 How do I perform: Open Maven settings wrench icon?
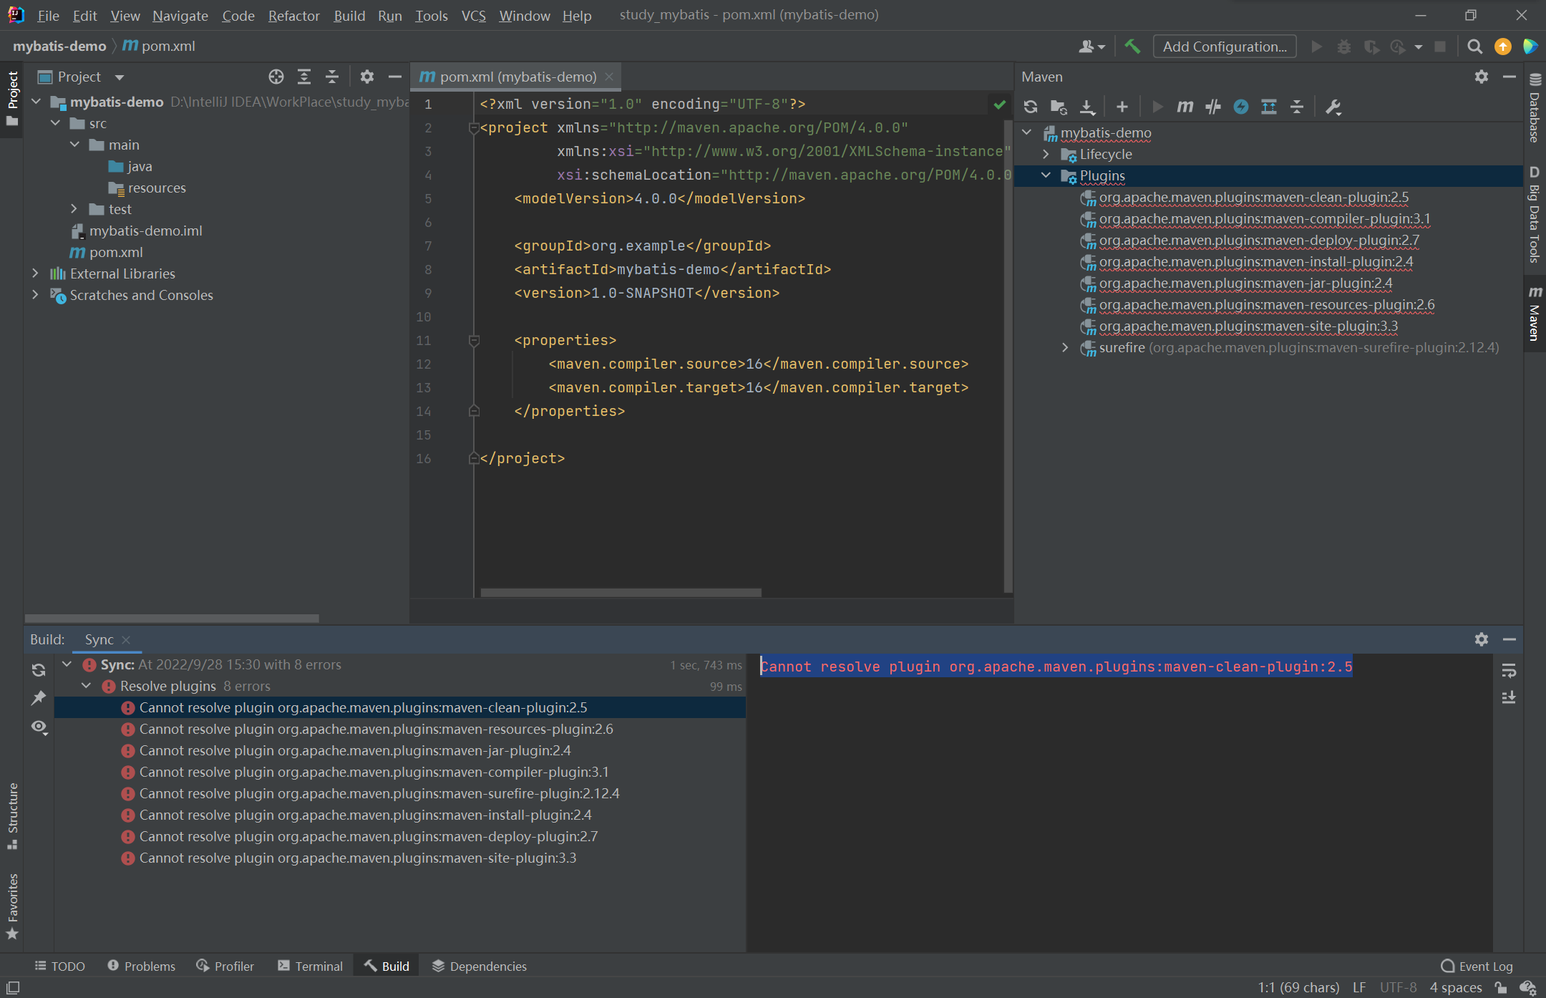(1333, 107)
